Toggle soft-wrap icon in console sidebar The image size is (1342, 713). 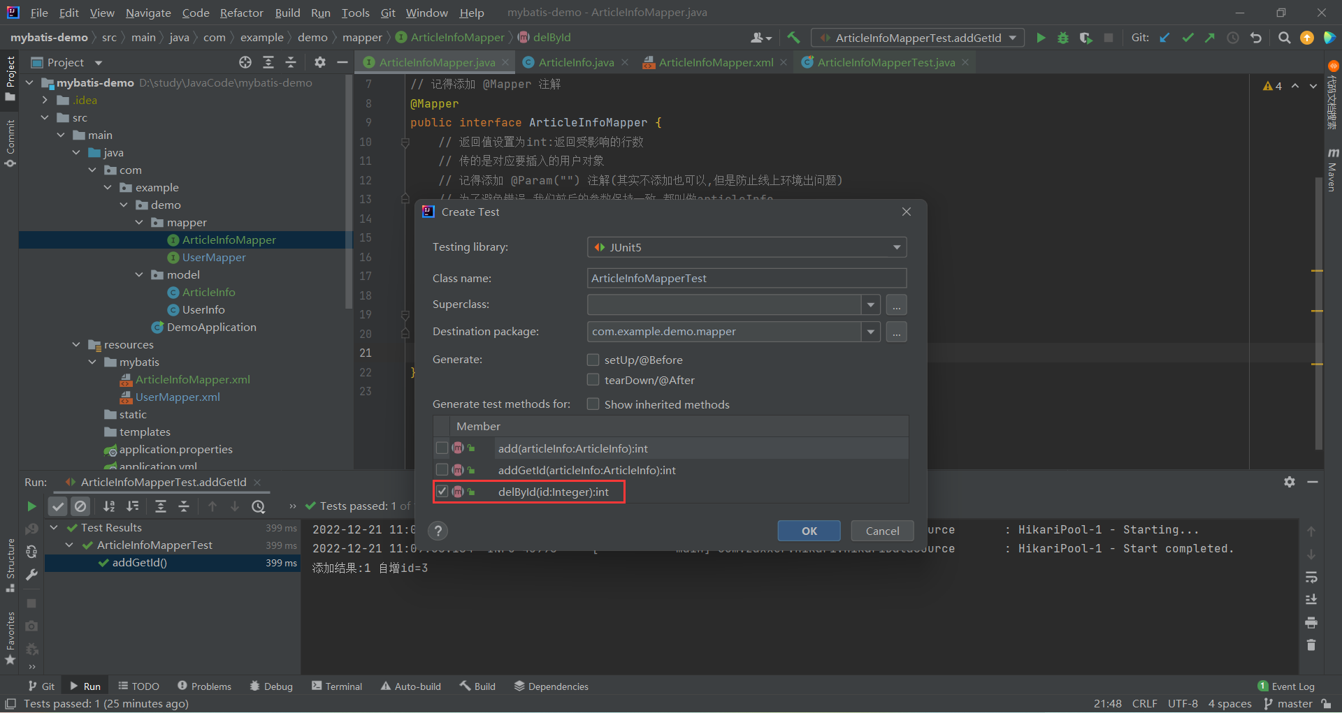(1311, 577)
